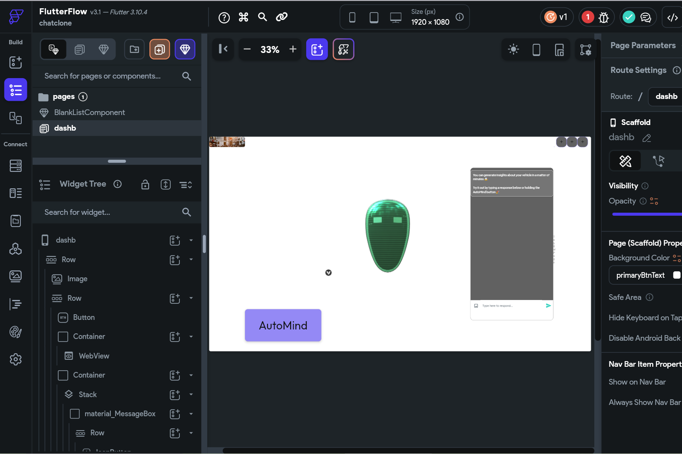The height and width of the screenshot is (454, 682).
Task: Focus the search for widget field
Action: (117, 212)
